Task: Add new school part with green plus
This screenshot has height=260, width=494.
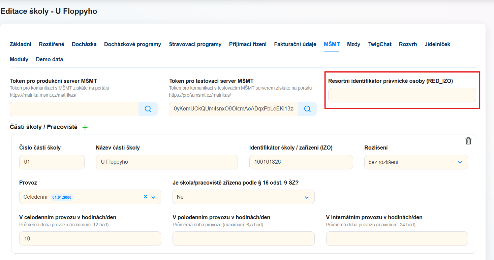Action: [85, 127]
